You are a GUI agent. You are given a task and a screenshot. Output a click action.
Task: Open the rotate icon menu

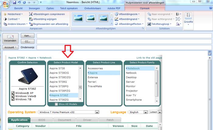[178, 24]
